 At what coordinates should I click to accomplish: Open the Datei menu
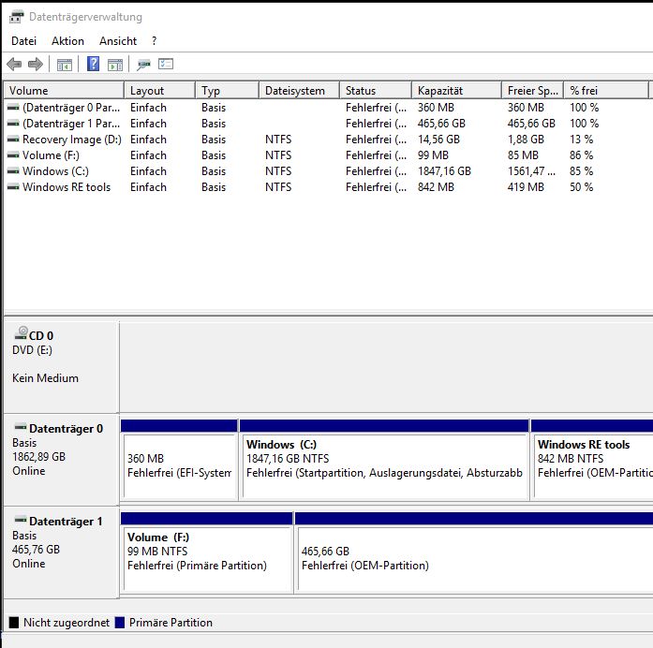tap(23, 41)
